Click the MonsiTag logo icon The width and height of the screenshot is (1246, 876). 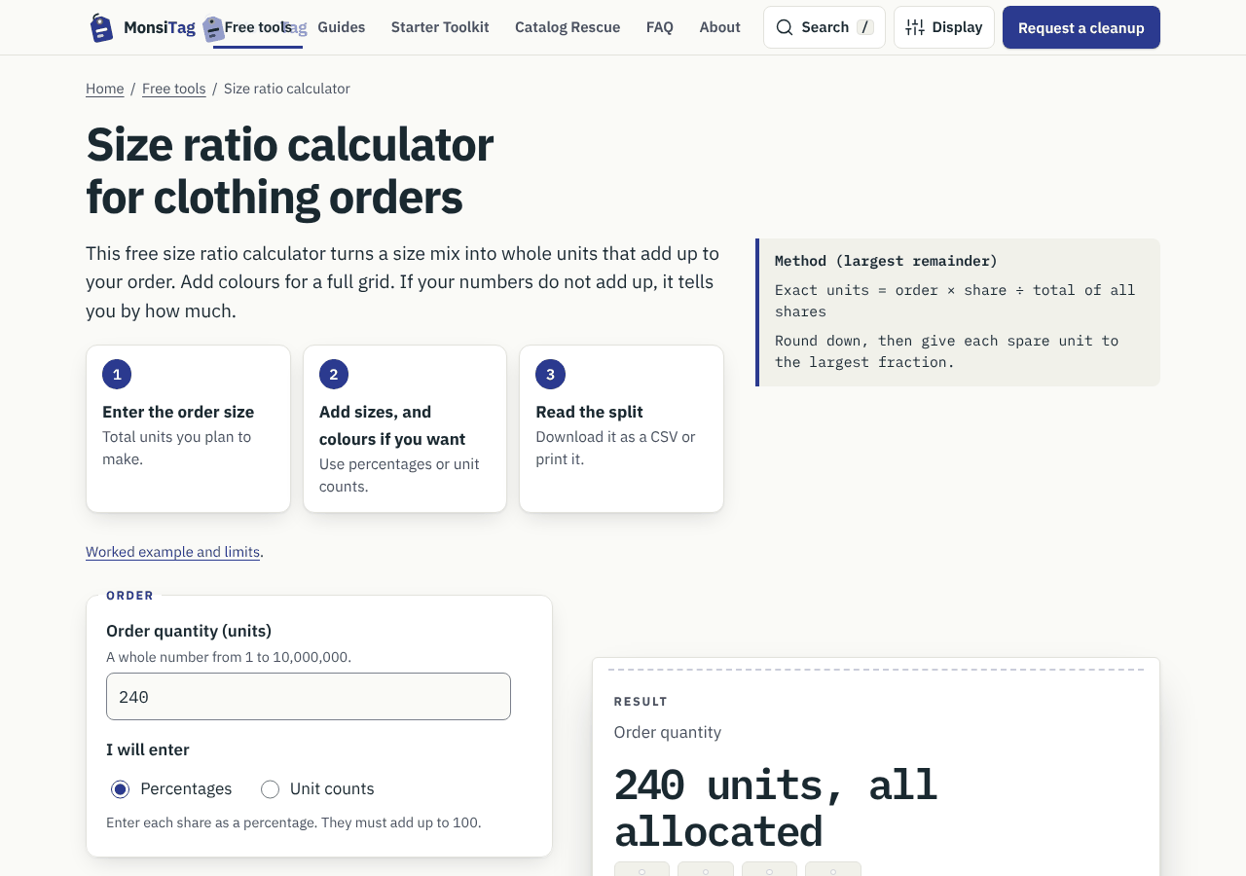pyautogui.click(x=101, y=27)
